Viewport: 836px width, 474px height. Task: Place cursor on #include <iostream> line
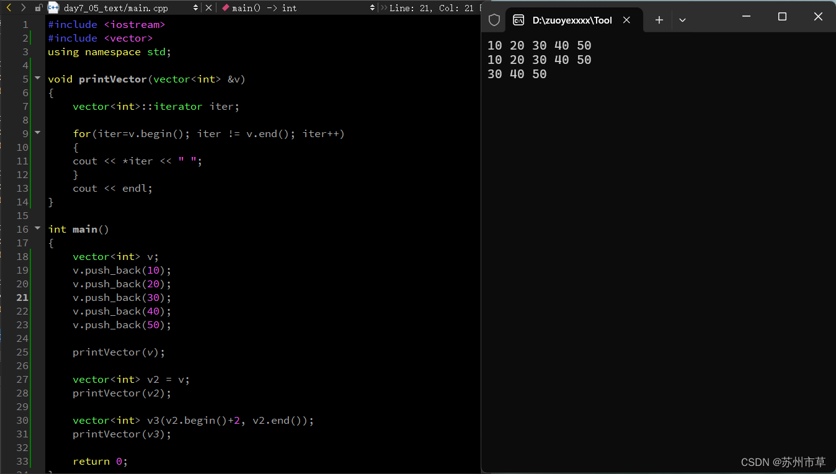pyautogui.click(x=107, y=24)
